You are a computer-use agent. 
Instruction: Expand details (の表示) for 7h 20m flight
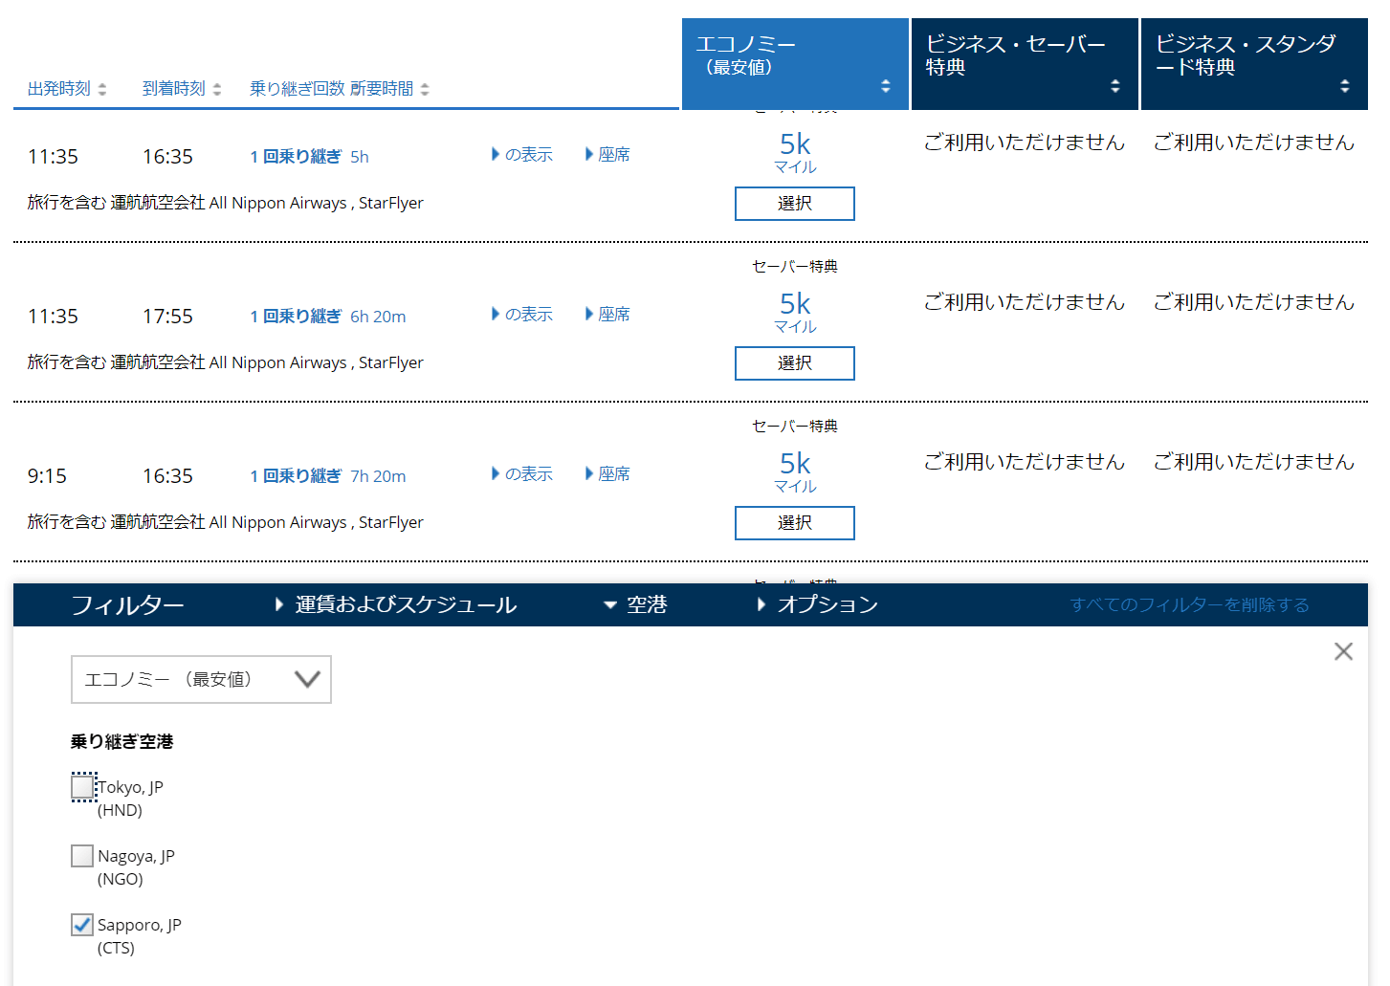(522, 474)
